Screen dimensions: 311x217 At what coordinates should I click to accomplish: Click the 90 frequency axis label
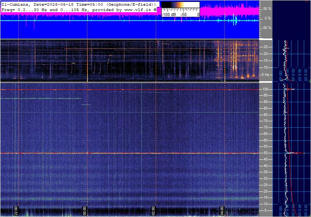pyautogui.click(x=265, y=102)
